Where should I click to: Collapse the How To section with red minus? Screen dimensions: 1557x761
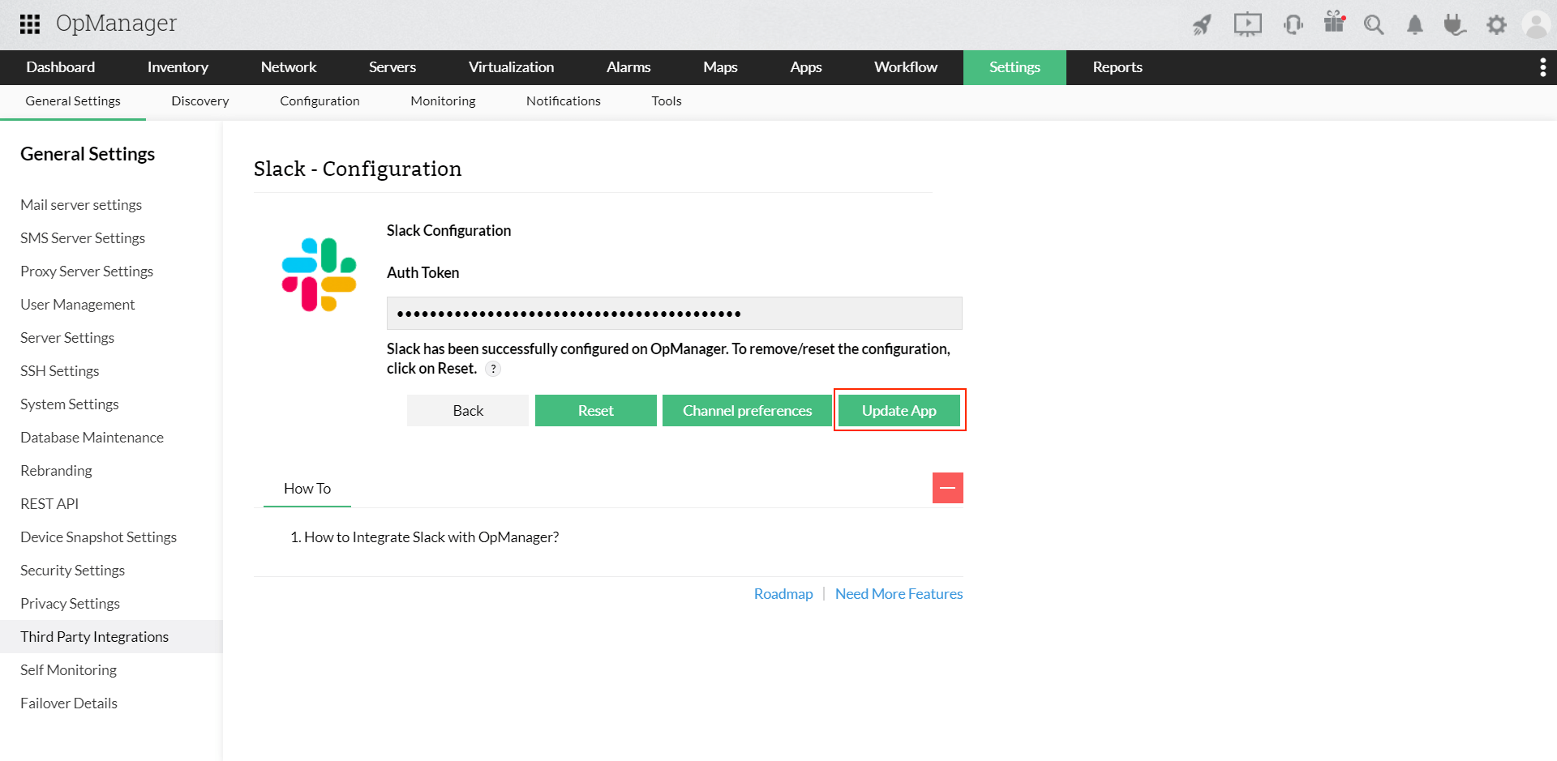948,488
